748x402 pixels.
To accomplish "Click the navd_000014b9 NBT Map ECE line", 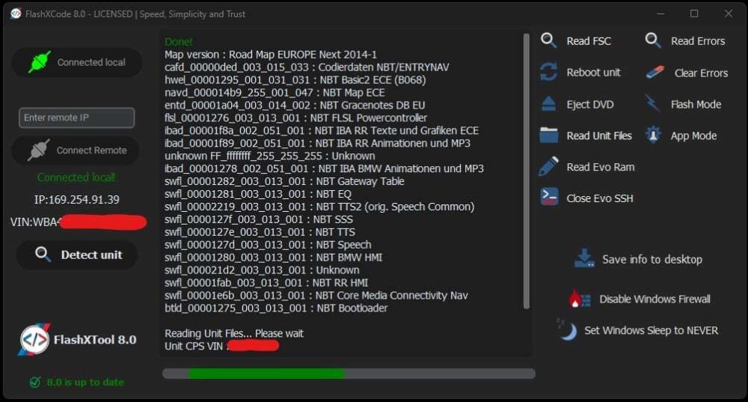I will (275, 93).
